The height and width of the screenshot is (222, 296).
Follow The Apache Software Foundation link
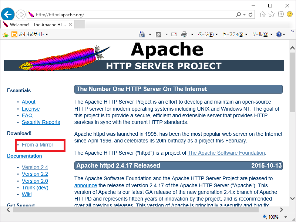(226, 153)
